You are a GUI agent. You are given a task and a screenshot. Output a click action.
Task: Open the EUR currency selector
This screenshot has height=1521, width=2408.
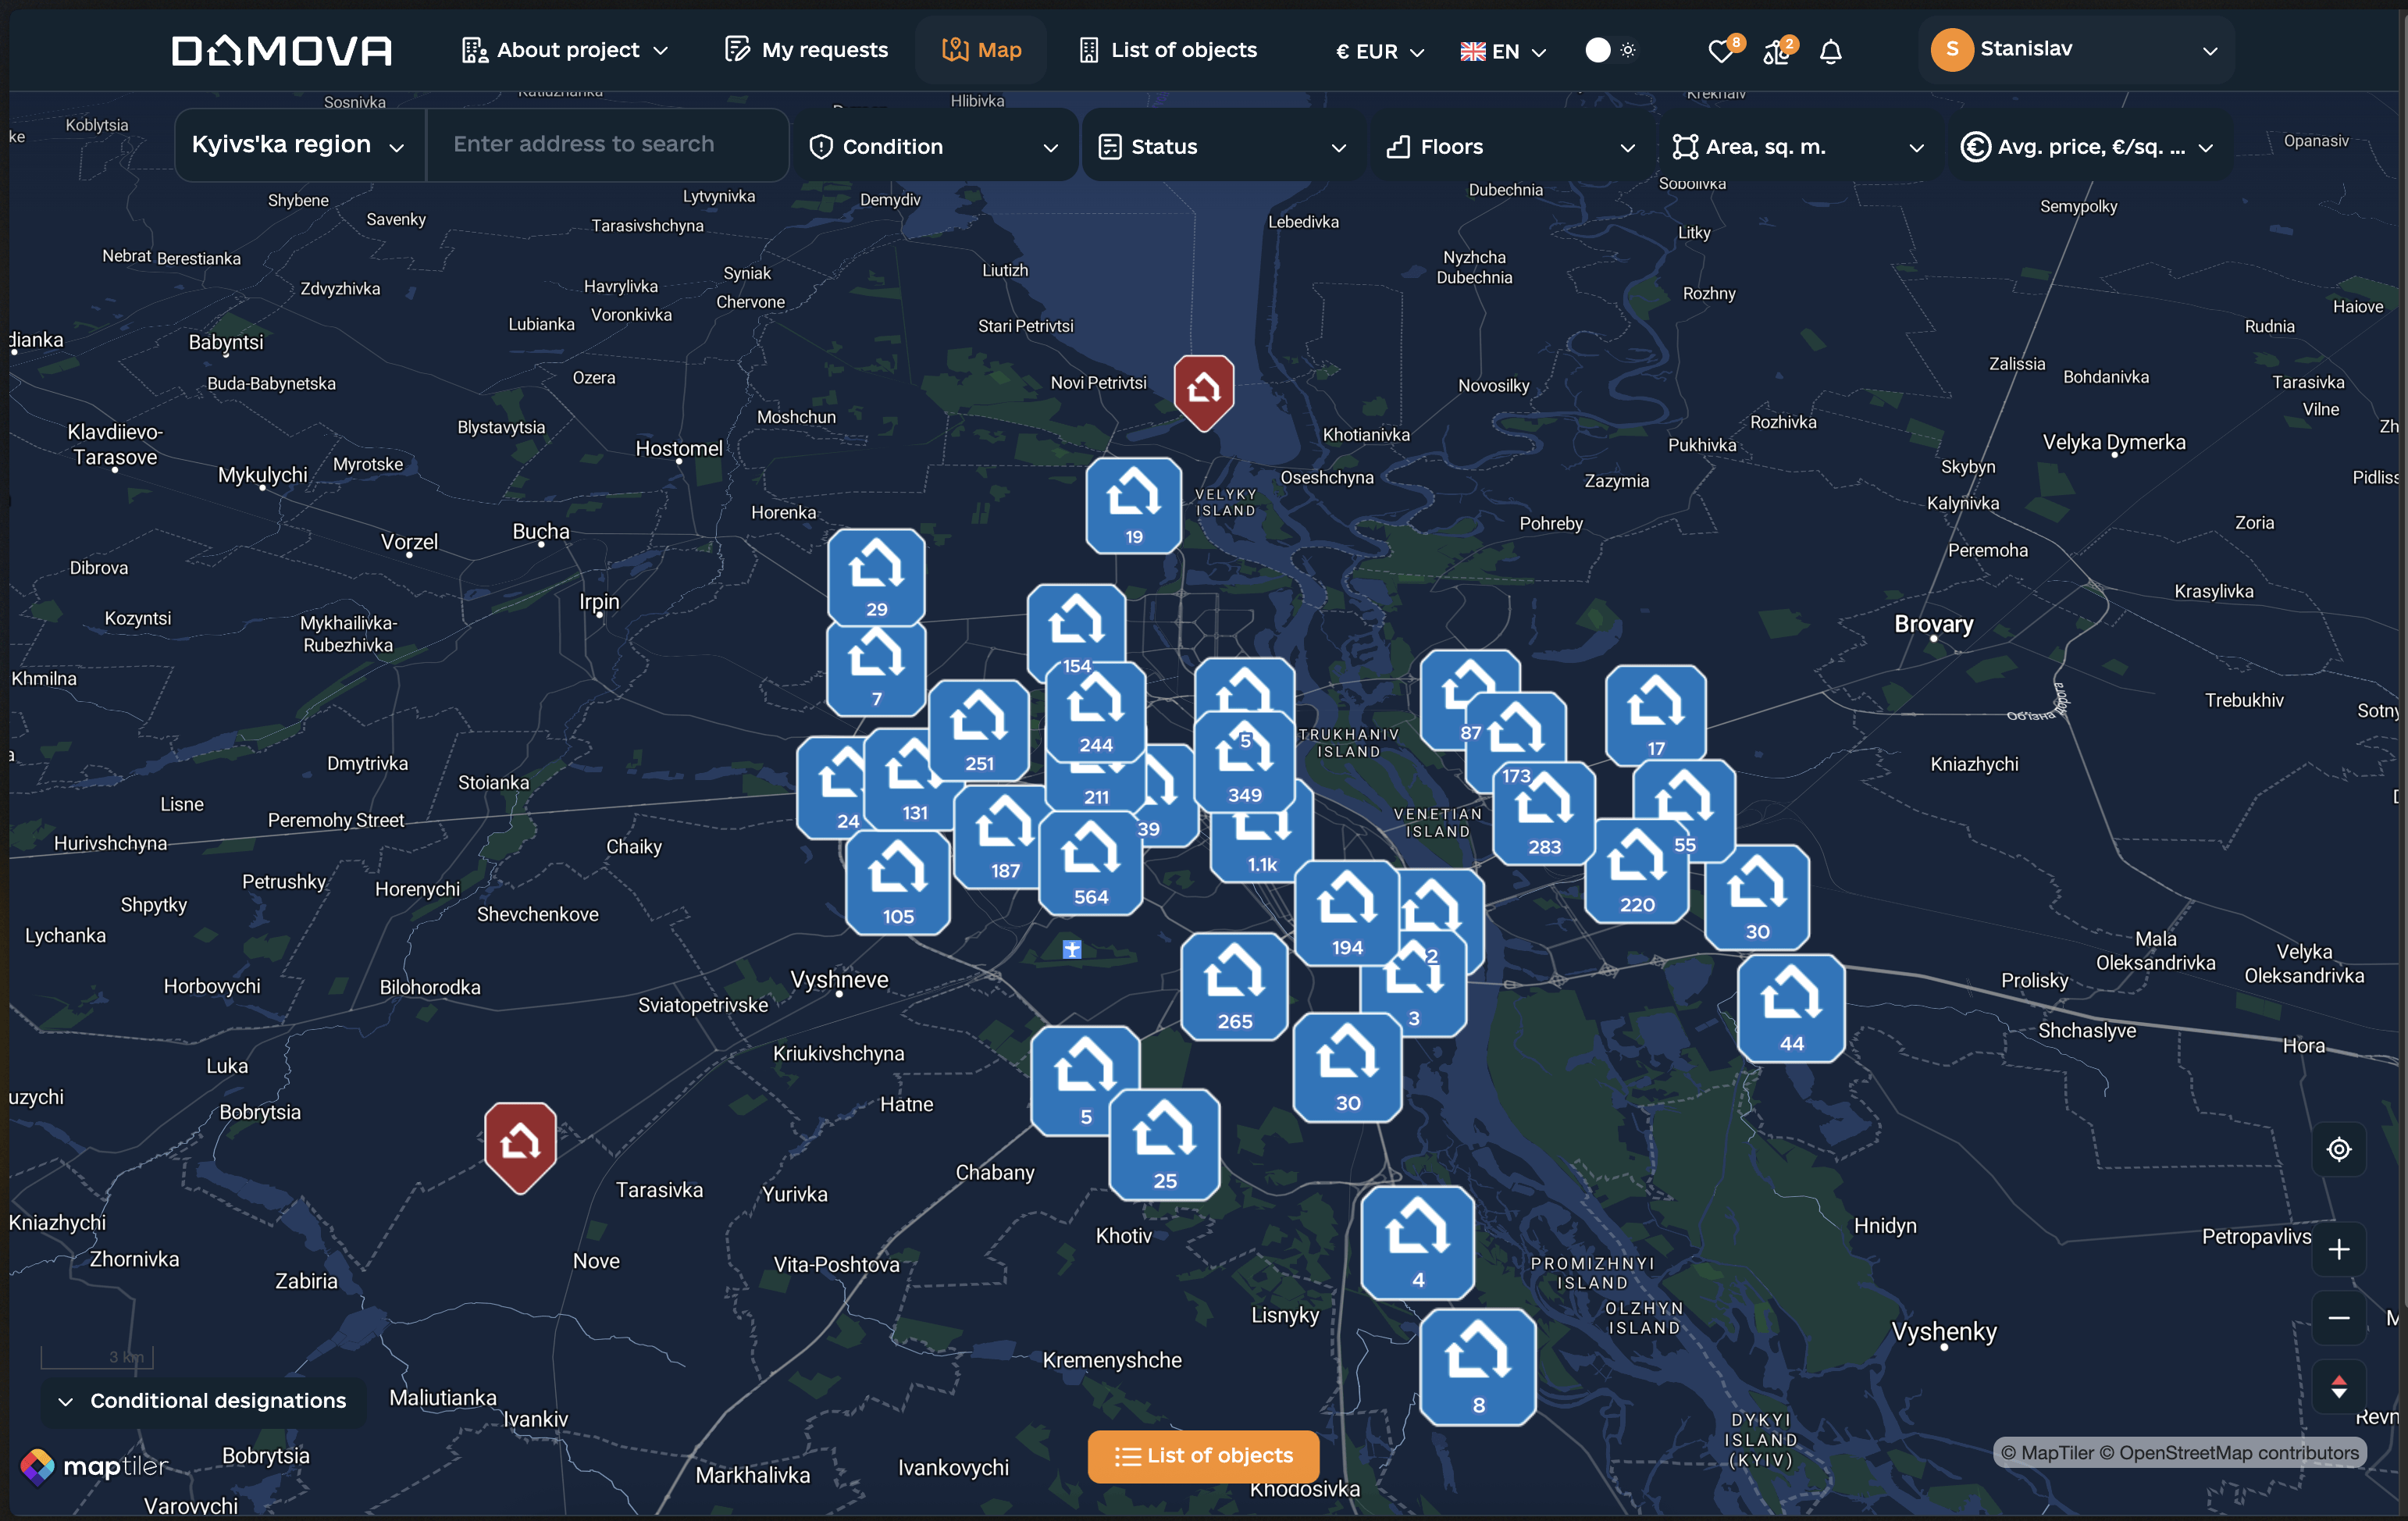[1379, 51]
